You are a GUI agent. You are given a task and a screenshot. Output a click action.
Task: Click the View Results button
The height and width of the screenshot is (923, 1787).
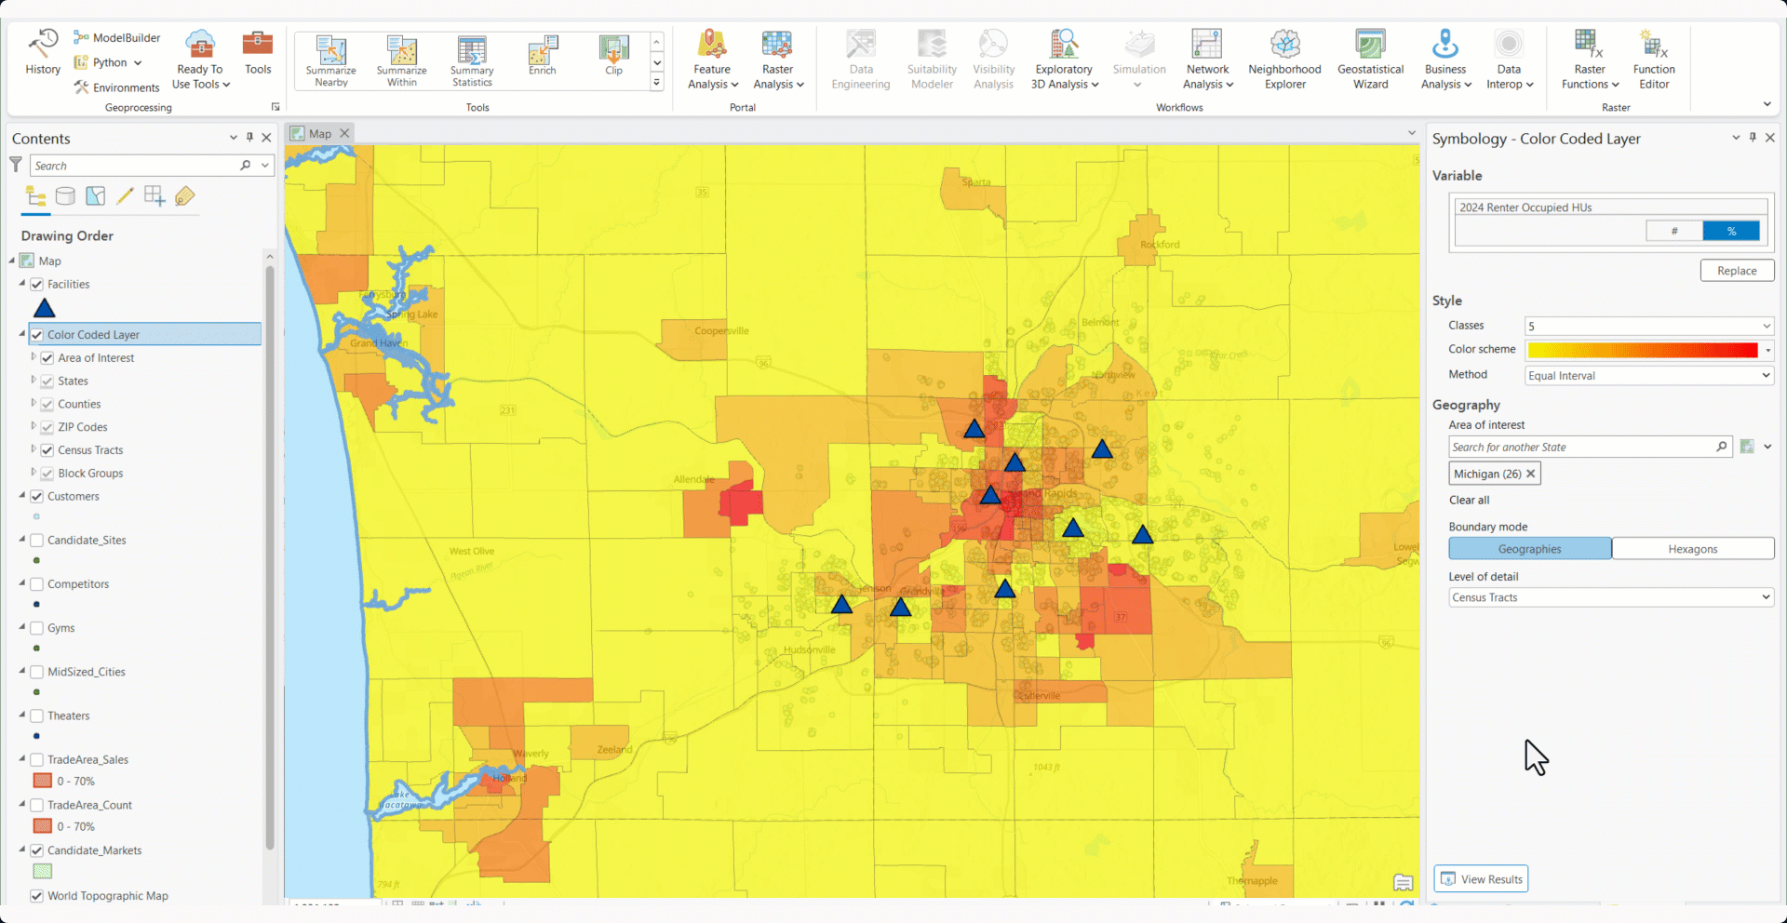pos(1481,879)
